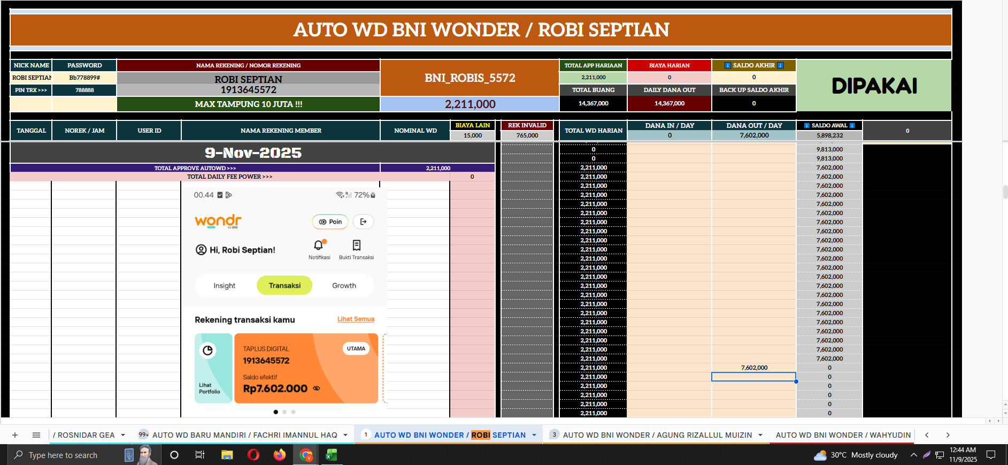Switch to the WAHYUDIN sheet tab
Image resolution: width=1008 pixels, height=465 pixels.
[x=843, y=435]
